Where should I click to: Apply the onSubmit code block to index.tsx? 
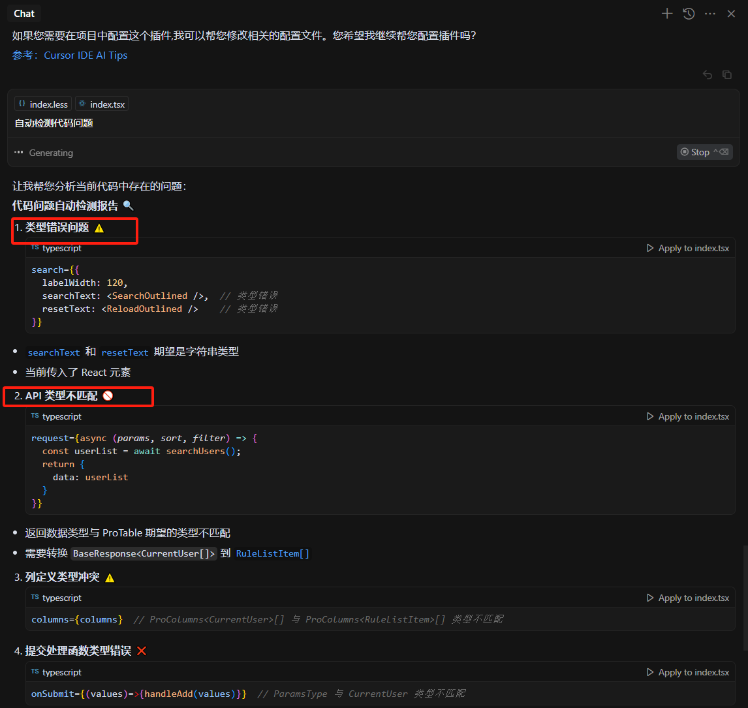click(x=688, y=672)
